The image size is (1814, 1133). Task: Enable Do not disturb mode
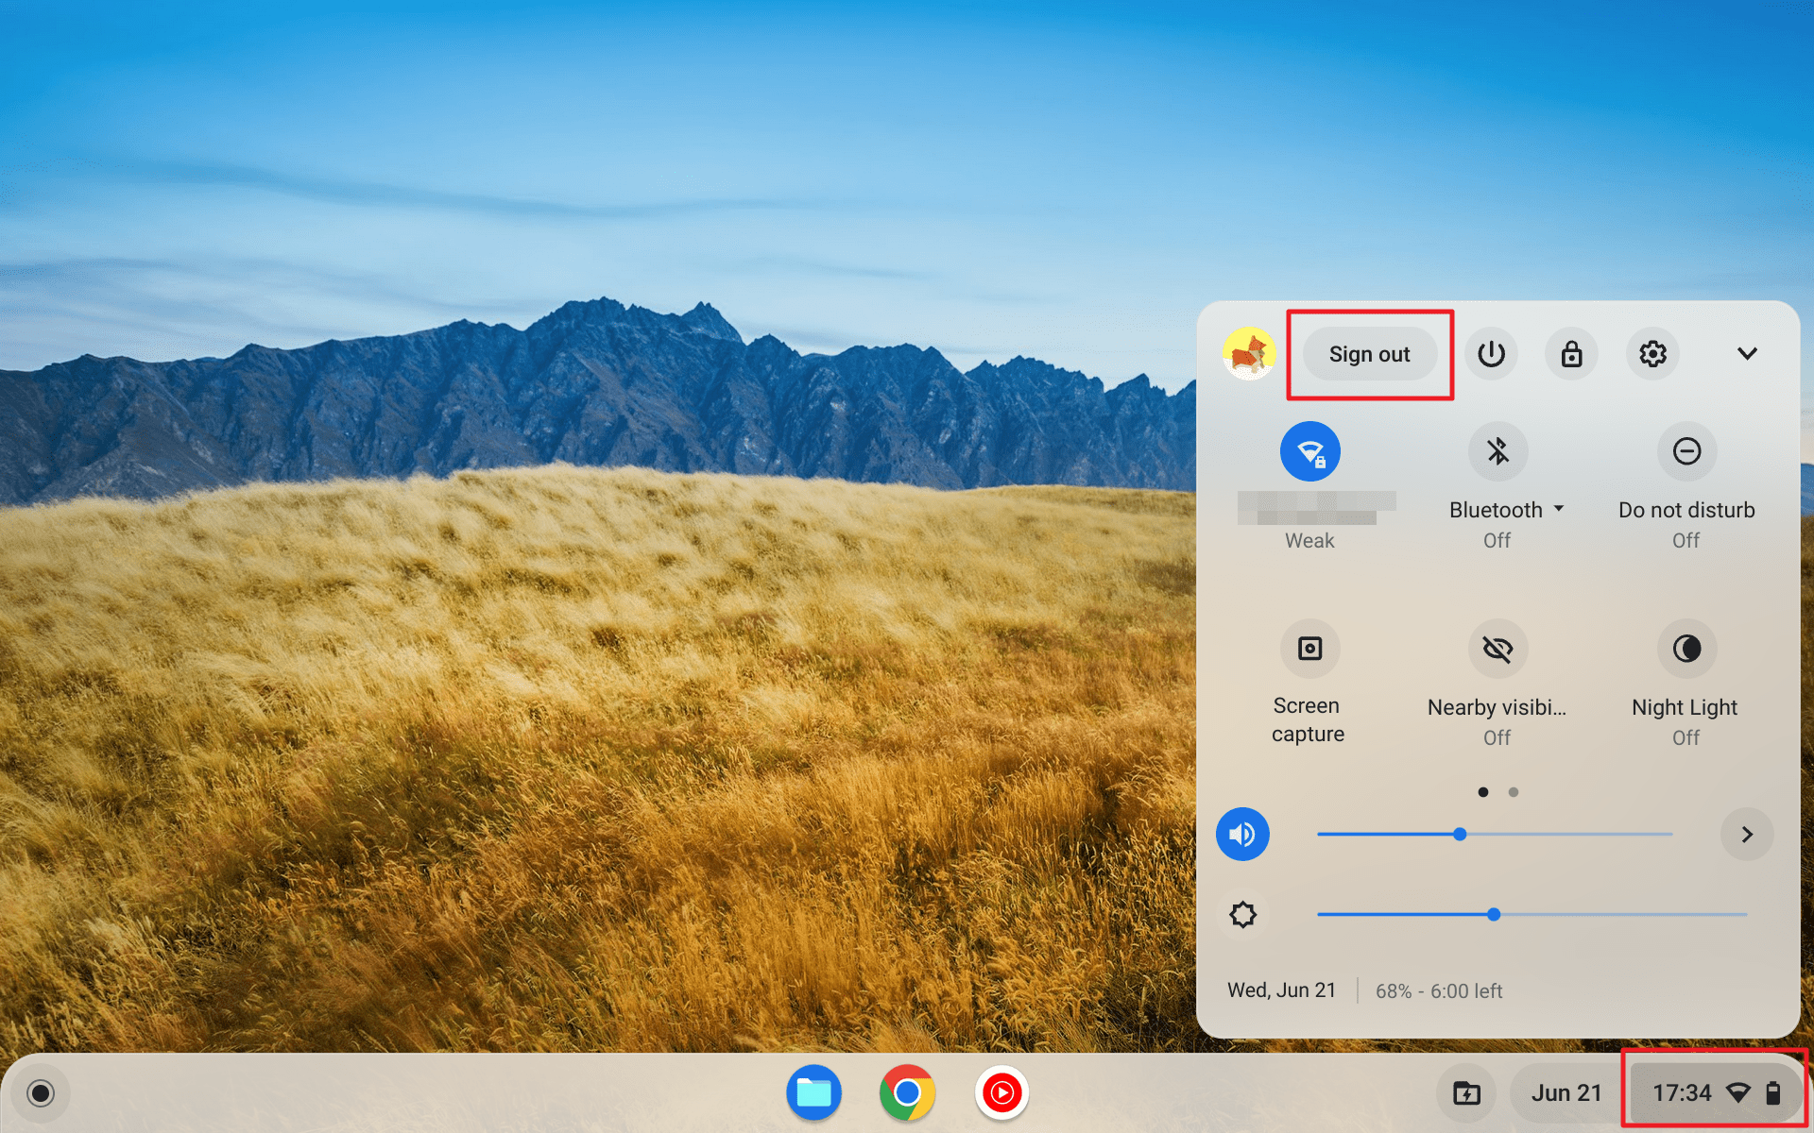(1685, 450)
